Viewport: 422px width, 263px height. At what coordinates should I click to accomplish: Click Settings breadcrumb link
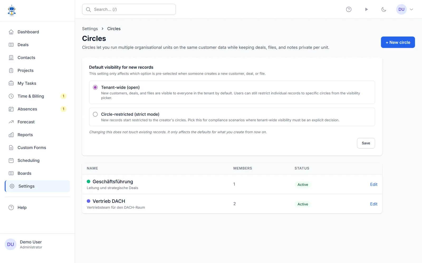(90, 29)
